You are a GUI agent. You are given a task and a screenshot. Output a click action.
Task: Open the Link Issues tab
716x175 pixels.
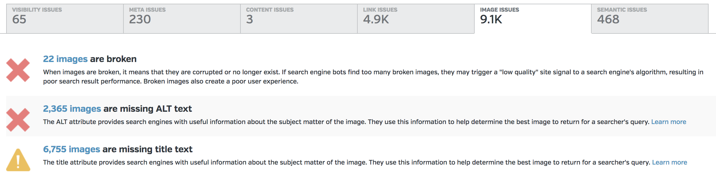coord(416,18)
